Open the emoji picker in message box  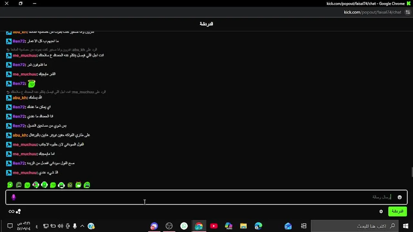tap(399, 197)
